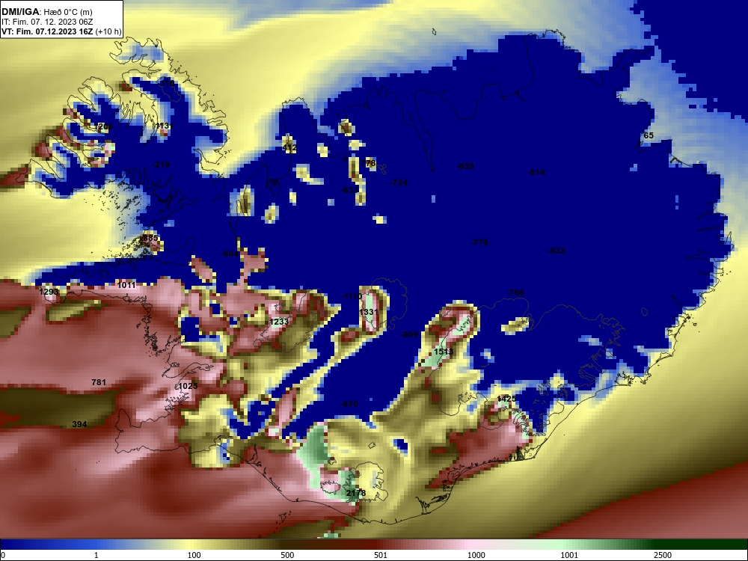748x561 pixels.
Task: Click the legend label 501
Action: pos(381,555)
